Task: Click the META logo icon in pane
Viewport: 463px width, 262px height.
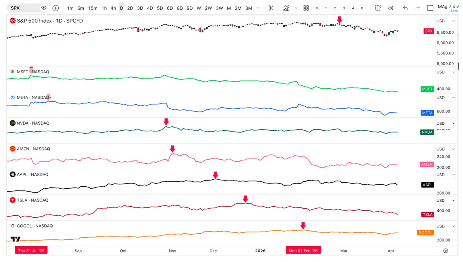Action: click(12, 97)
